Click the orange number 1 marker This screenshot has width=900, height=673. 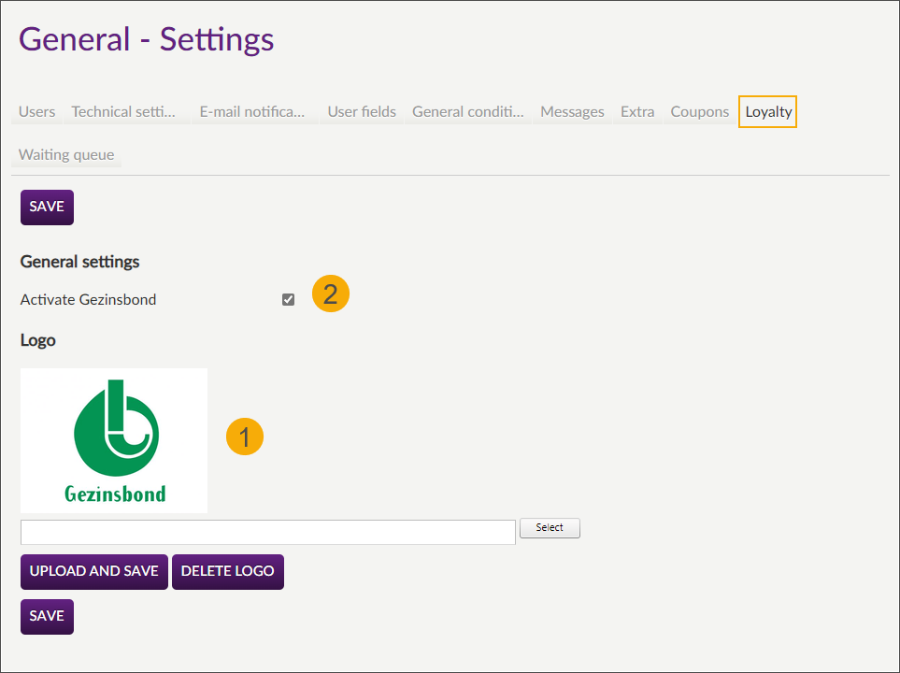click(245, 437)
